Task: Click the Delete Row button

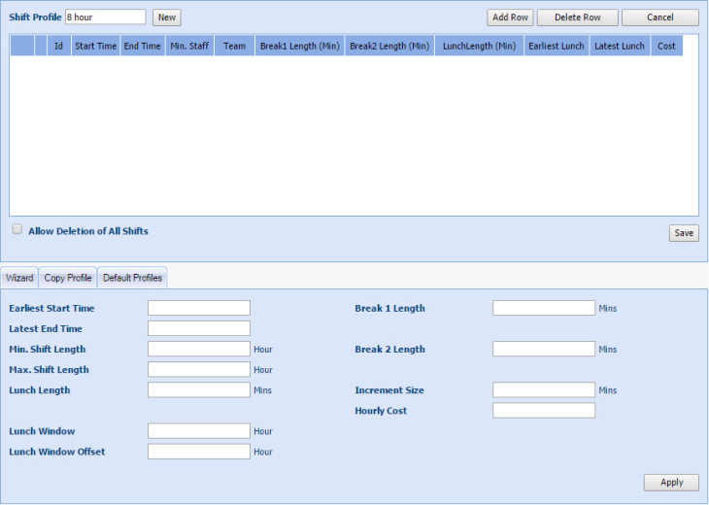Action: point(577,17)
